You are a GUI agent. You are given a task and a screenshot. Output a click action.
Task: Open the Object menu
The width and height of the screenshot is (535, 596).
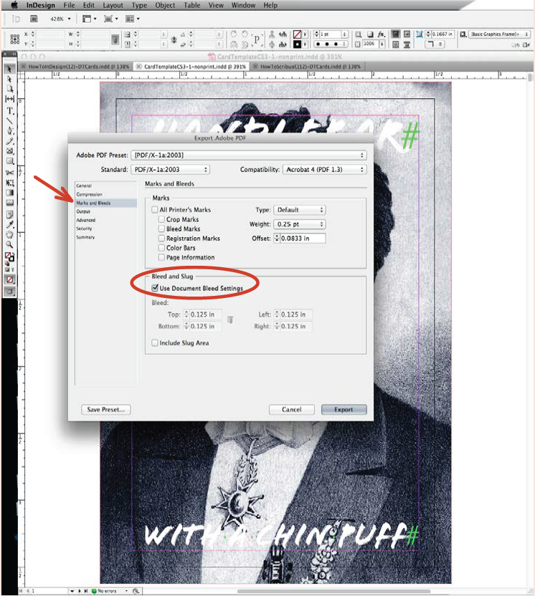(x=165, y=5)
